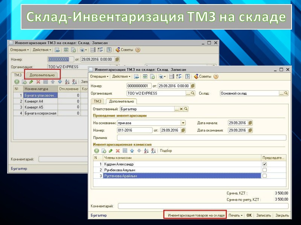This screenshot has height=225, width=301.
Task: Open date calendar beside 29.09.2016 0:00:00 front window
Action: point(193,86)
